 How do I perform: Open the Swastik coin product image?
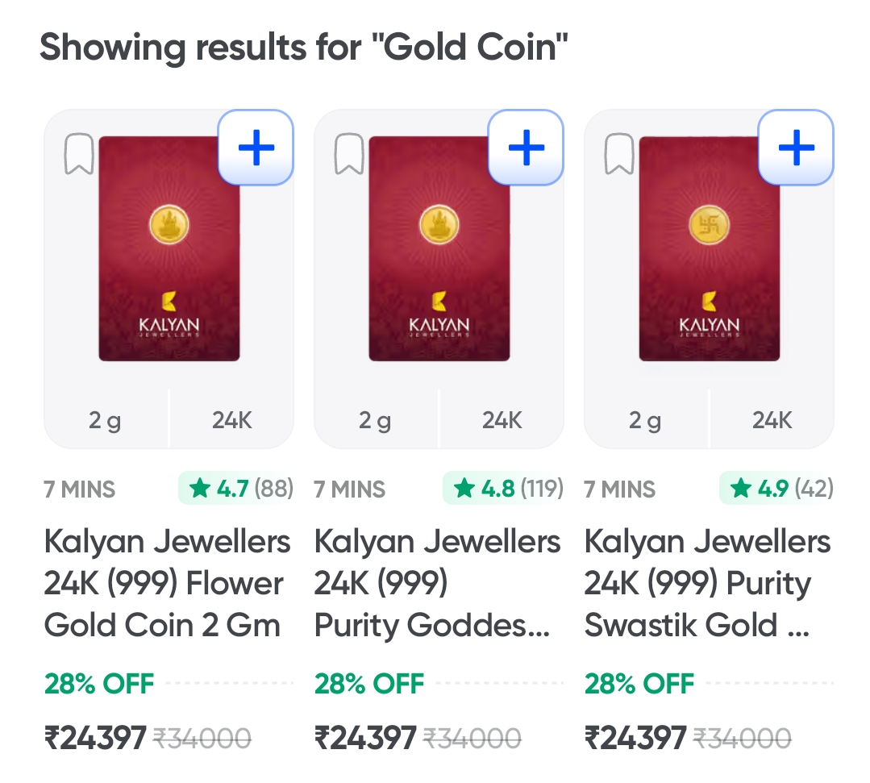click(x=709, y=250)
